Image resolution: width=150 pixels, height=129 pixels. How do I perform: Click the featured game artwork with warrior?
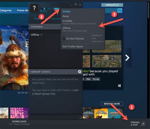point(14,58)
